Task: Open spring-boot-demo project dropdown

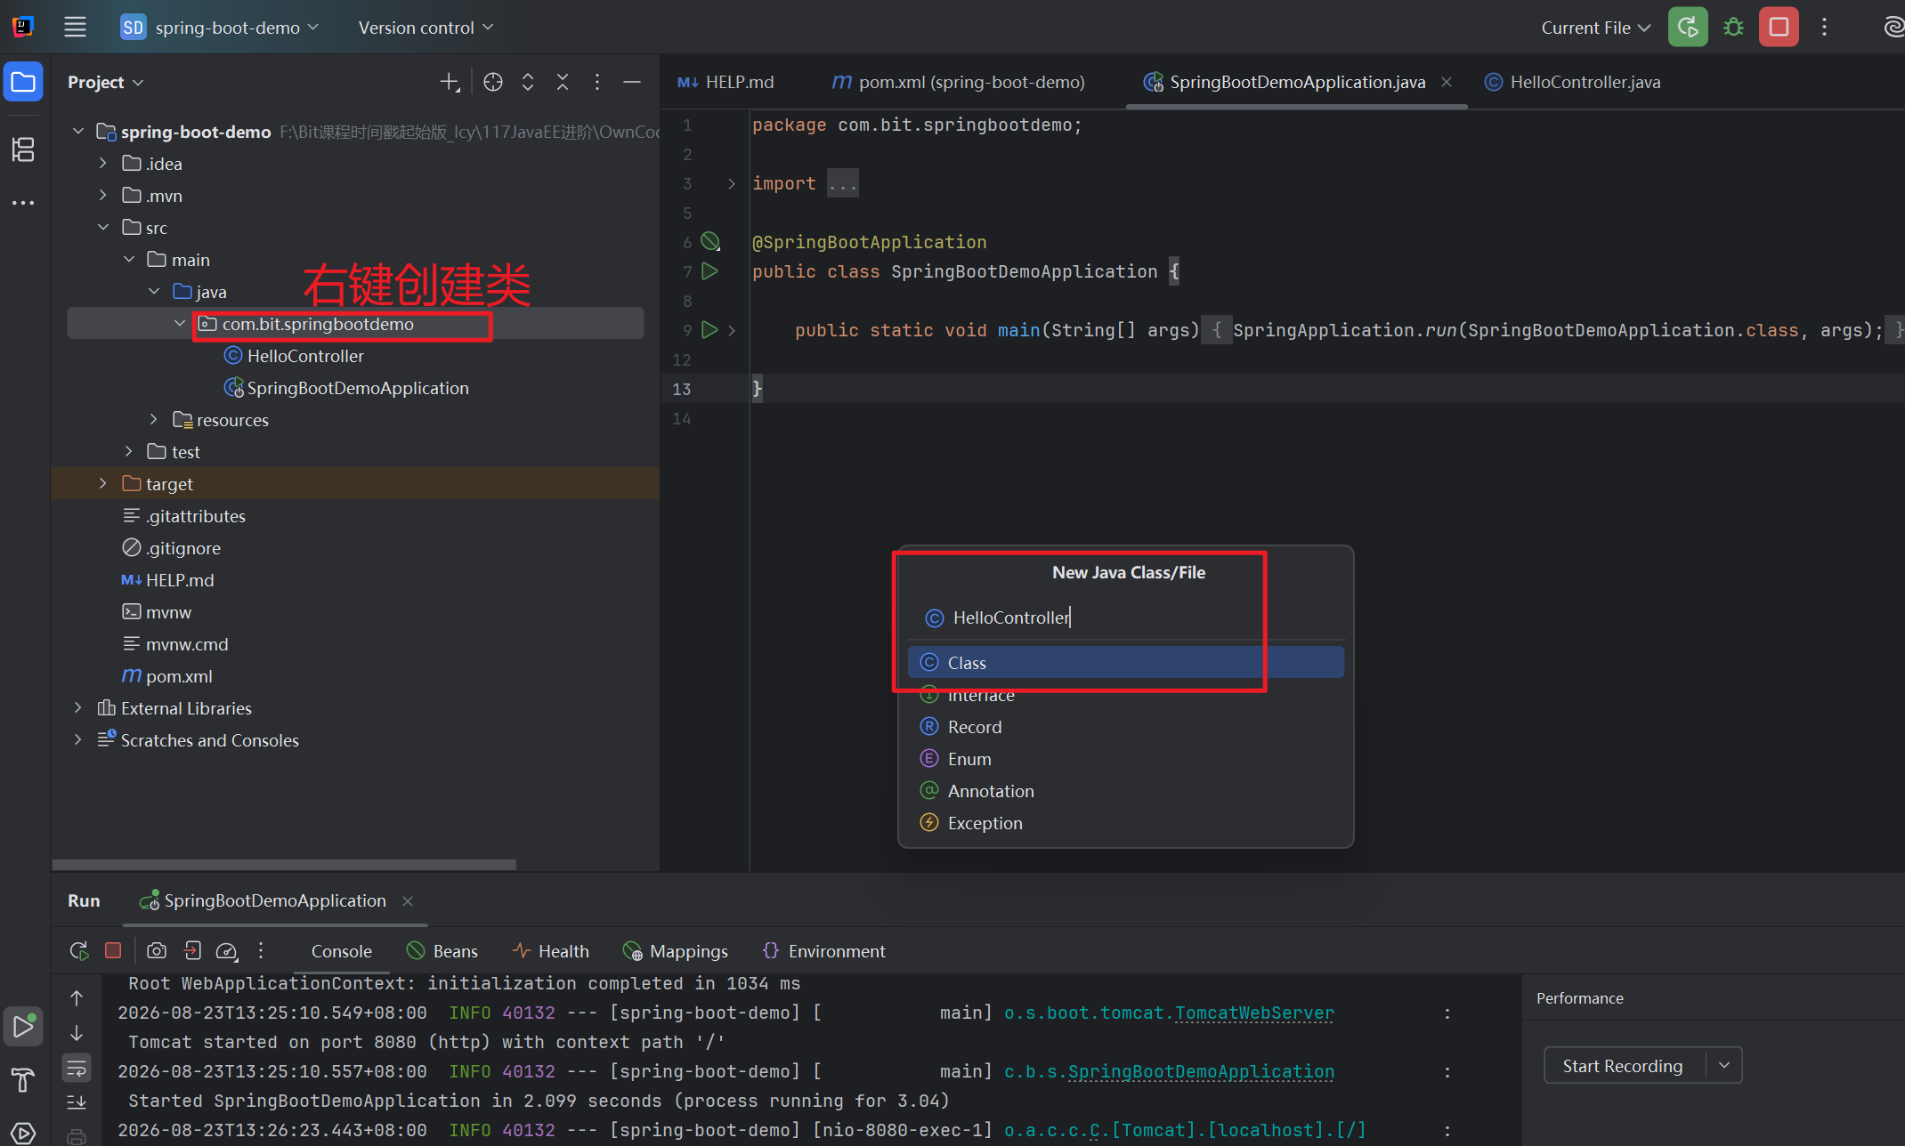Action: pyautogui.click(x=219, y=28)
